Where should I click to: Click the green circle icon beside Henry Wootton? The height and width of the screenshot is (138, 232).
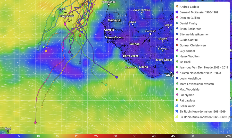177,56
